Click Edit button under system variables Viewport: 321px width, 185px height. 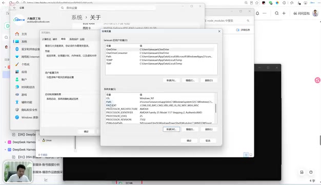click(190, 129)
